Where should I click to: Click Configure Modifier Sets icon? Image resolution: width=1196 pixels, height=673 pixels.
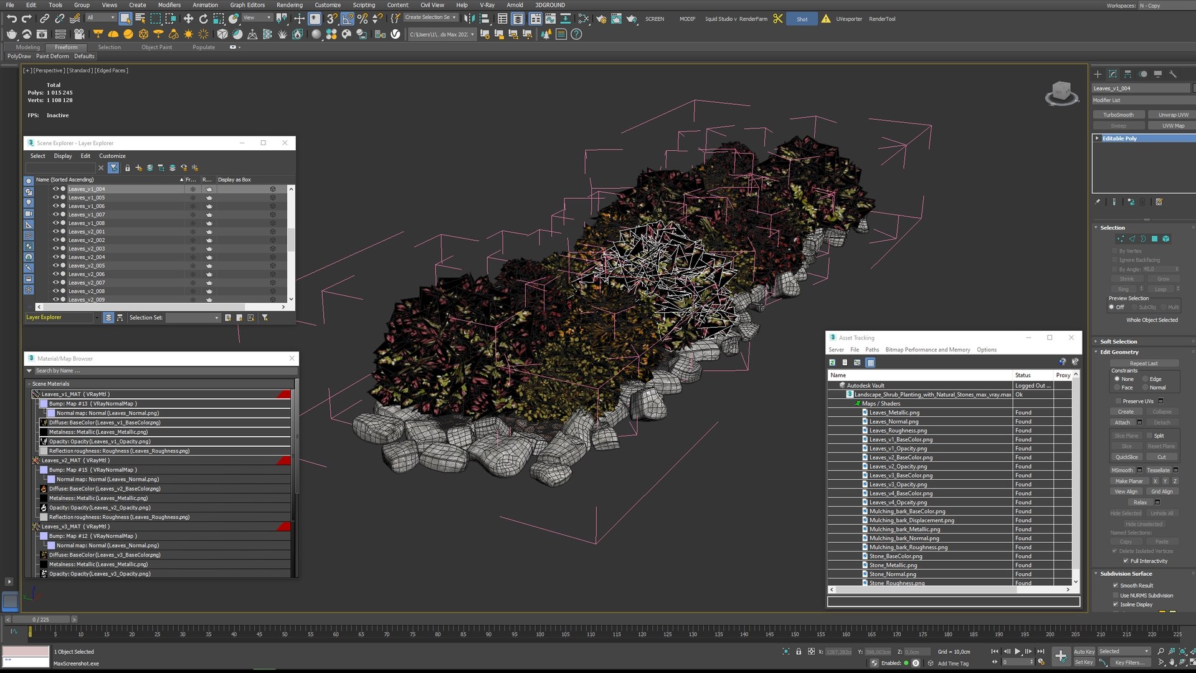click(1159, 202)
